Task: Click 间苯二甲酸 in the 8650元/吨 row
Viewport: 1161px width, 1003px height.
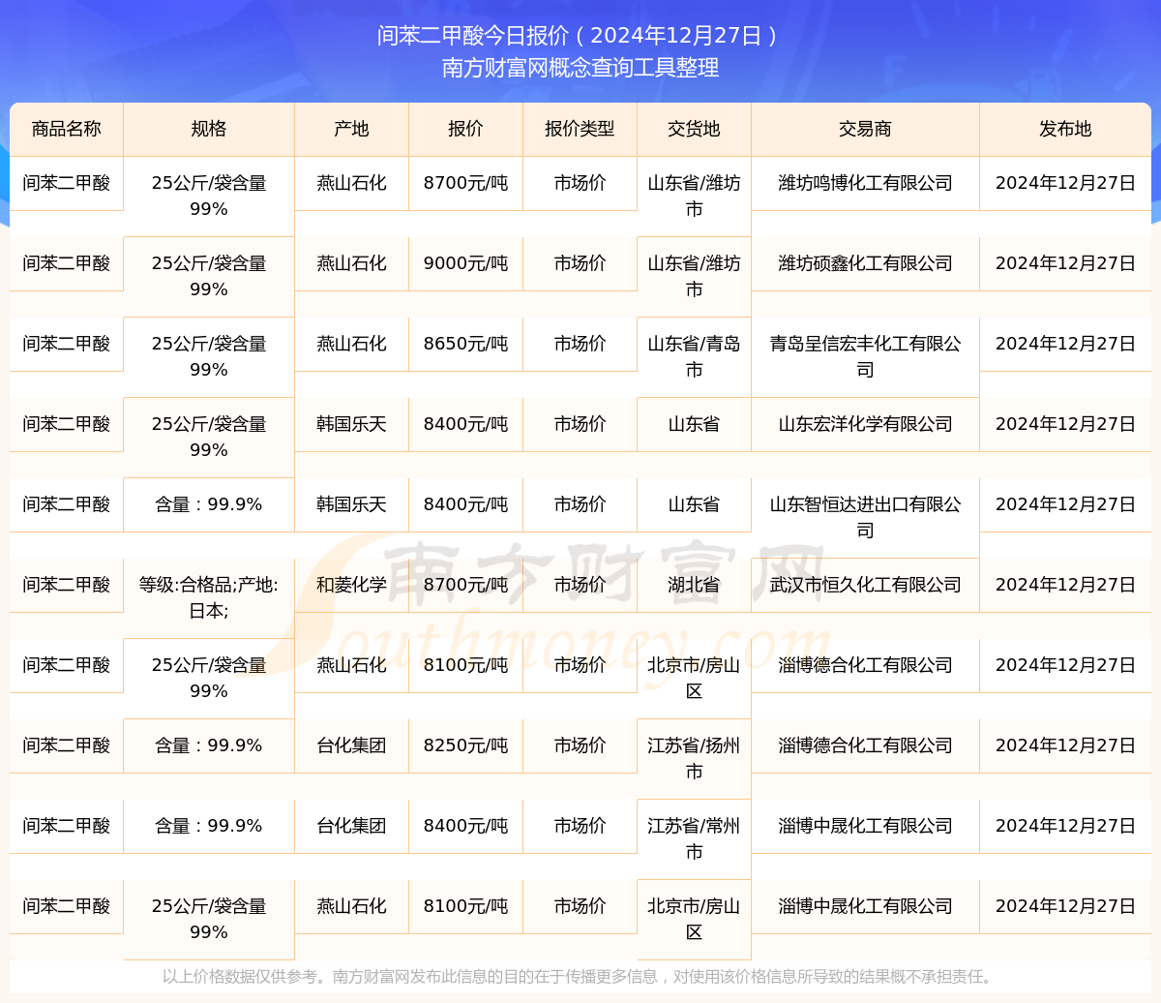Action: (x=67, y=344)
